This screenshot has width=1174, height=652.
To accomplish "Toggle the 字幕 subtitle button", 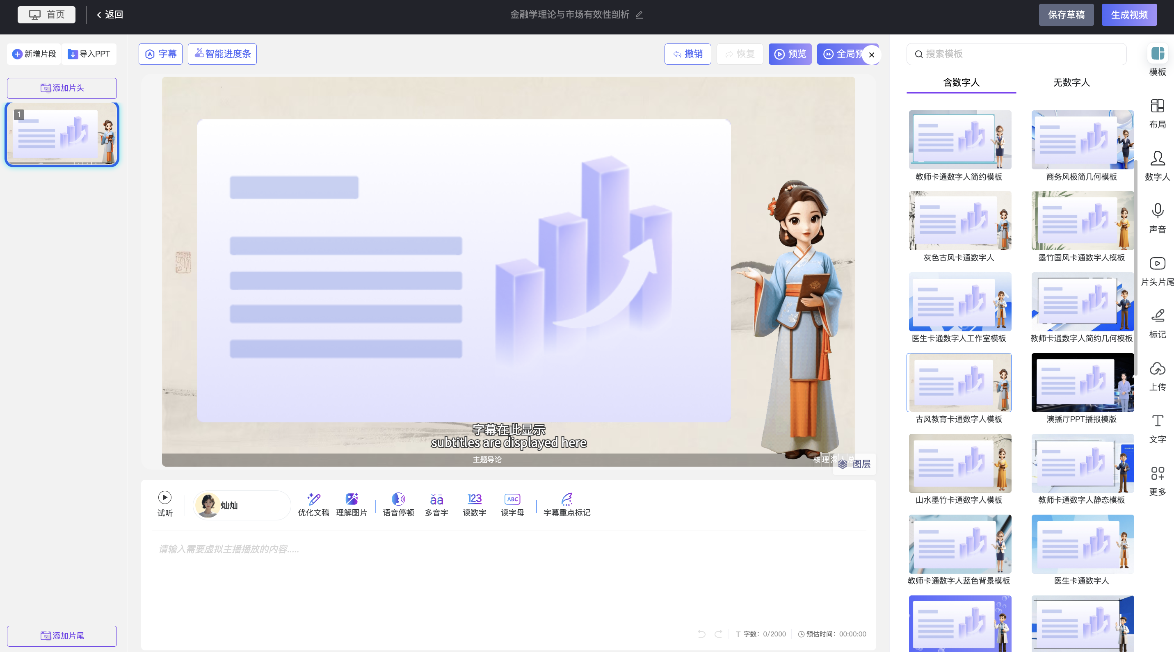I will [160, 54].
